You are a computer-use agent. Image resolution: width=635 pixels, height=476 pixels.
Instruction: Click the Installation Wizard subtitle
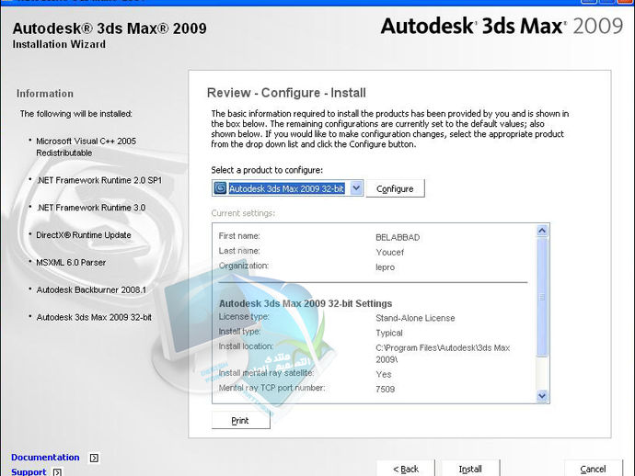[x=59, y=44]
